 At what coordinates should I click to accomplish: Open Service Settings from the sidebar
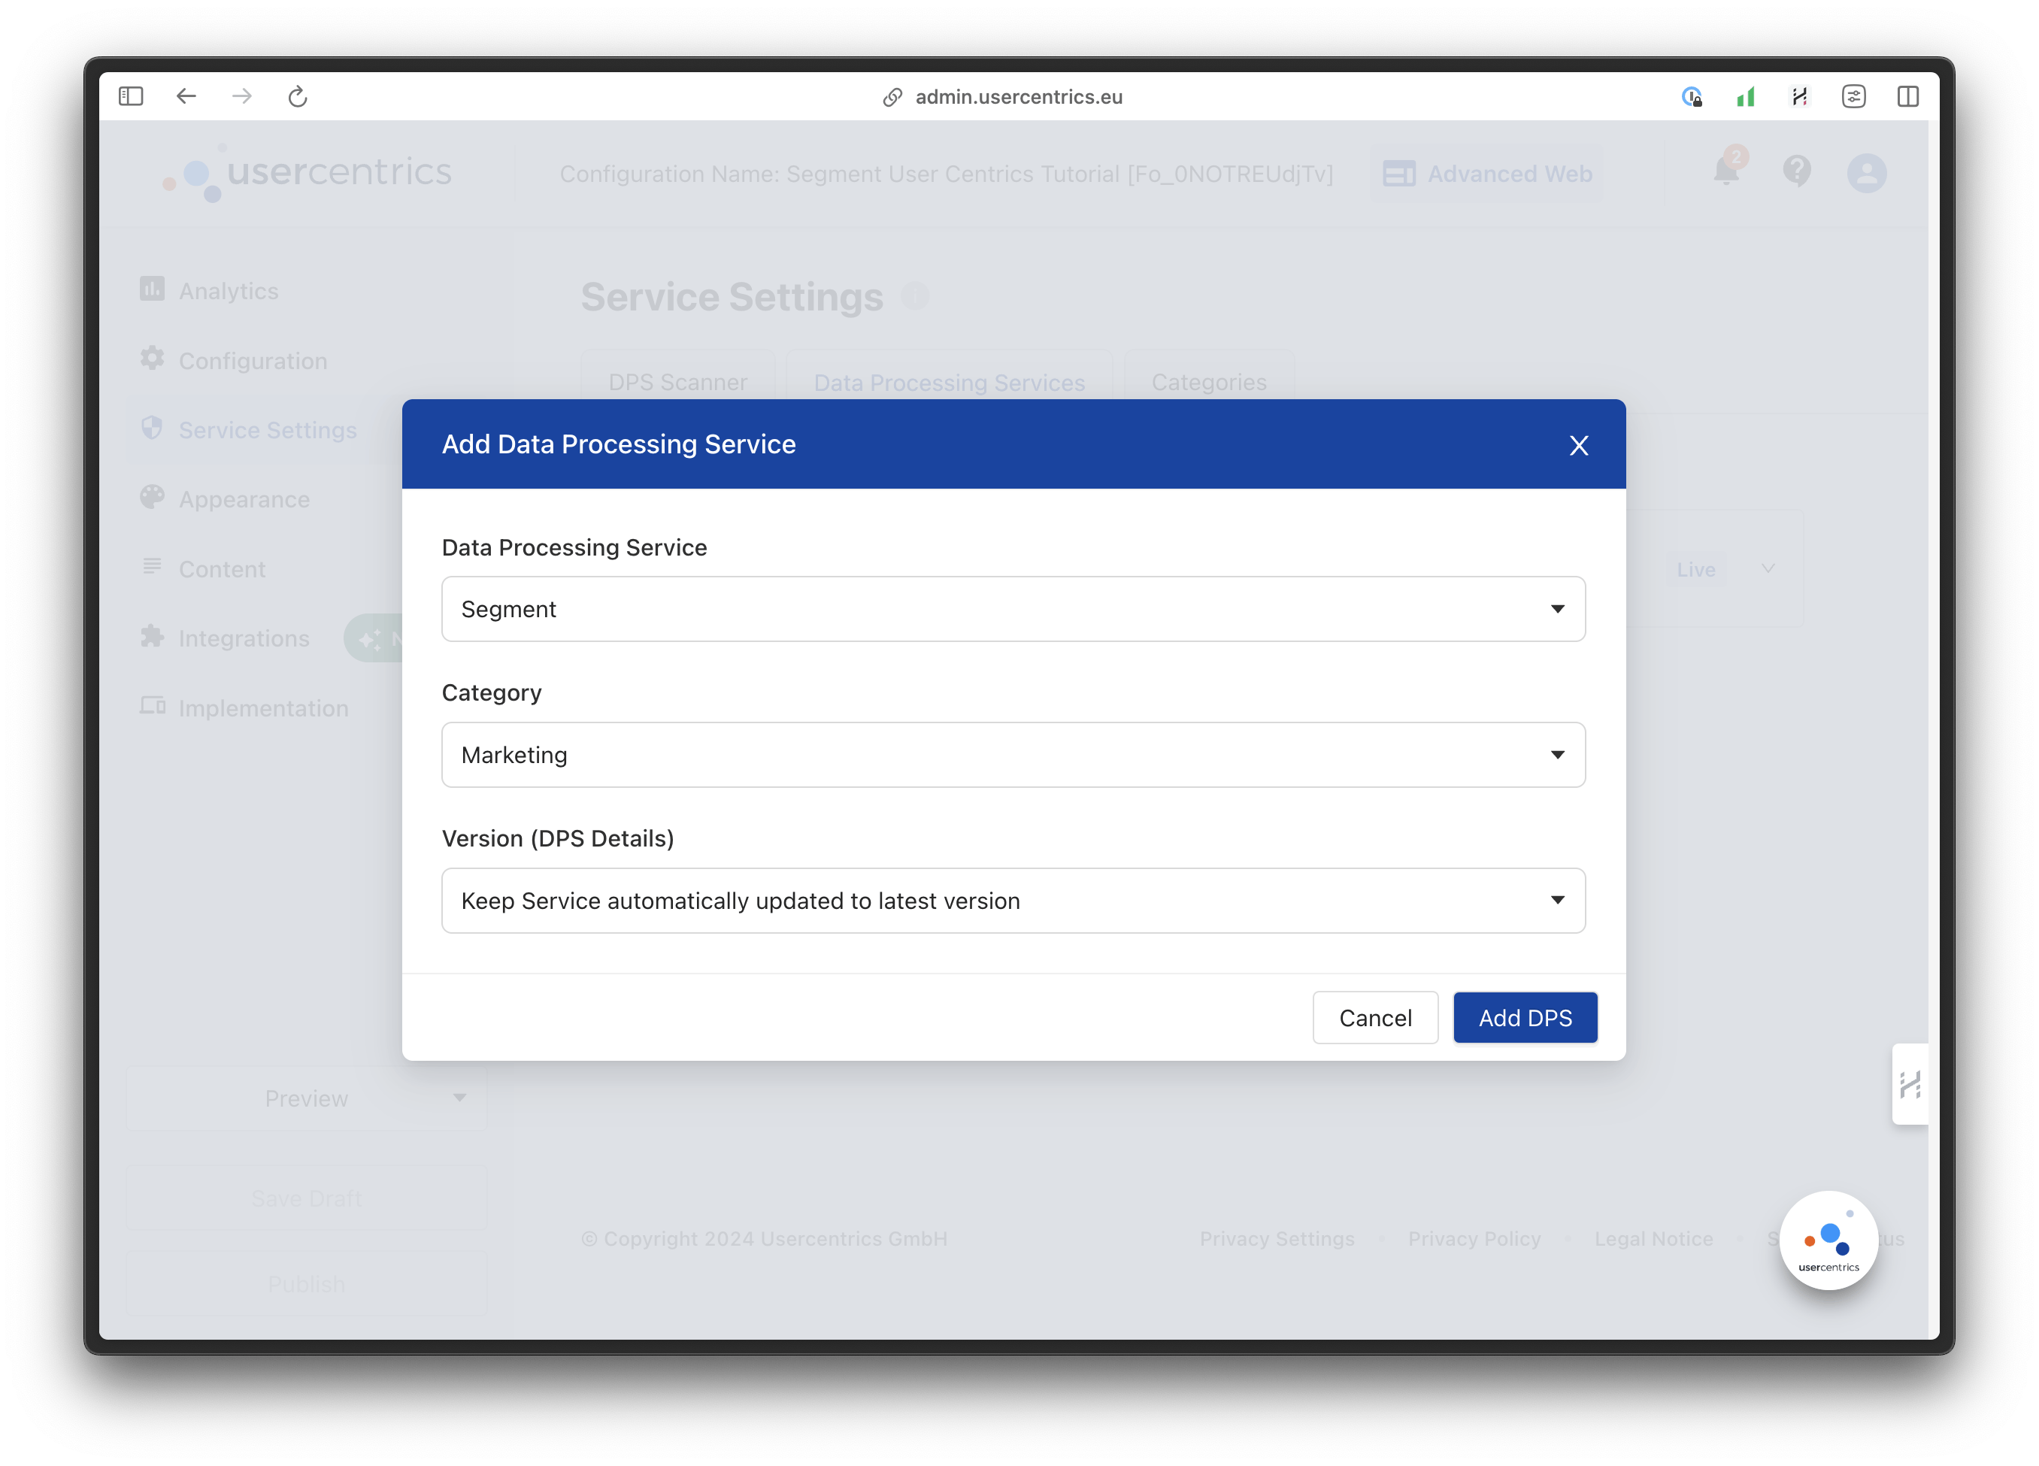[x=268, y=429]
